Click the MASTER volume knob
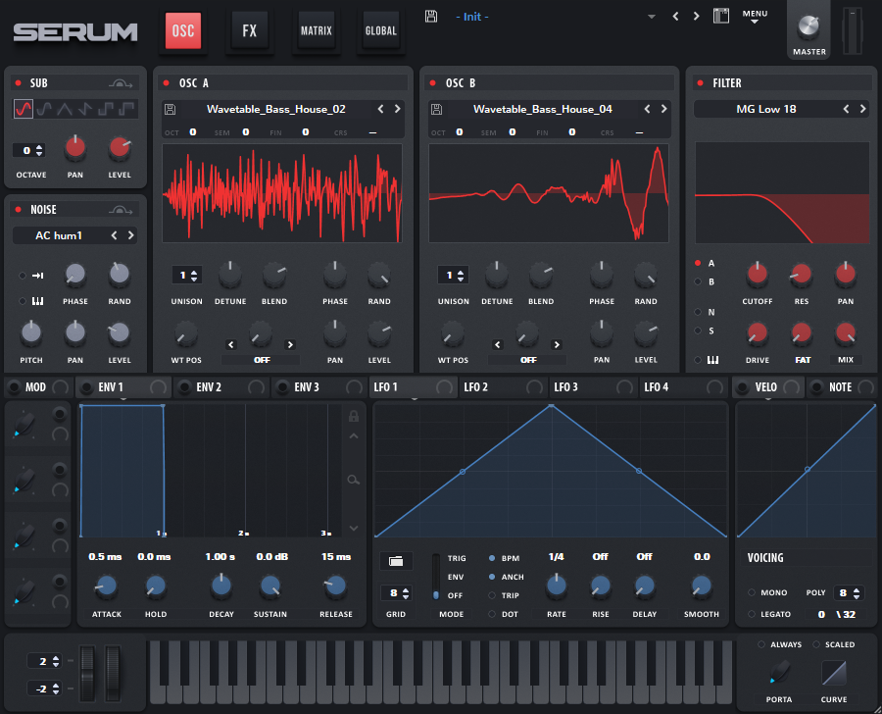This screenshot has height=714, width=882. pyautogui.click(x=808, y=25)
